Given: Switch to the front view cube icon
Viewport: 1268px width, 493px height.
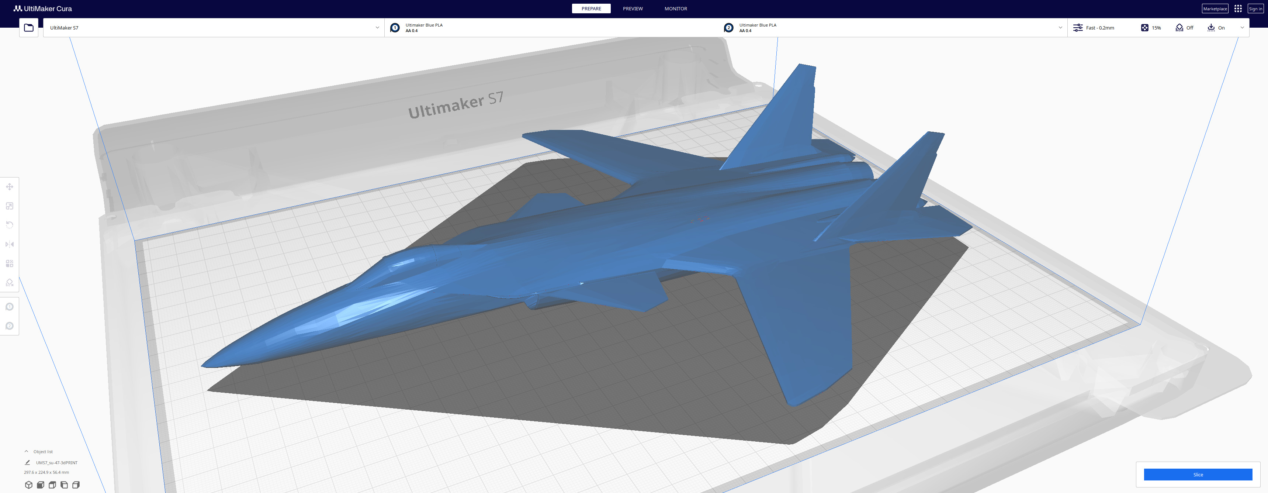Looking at the screenshot, I should tap(40, 485).
